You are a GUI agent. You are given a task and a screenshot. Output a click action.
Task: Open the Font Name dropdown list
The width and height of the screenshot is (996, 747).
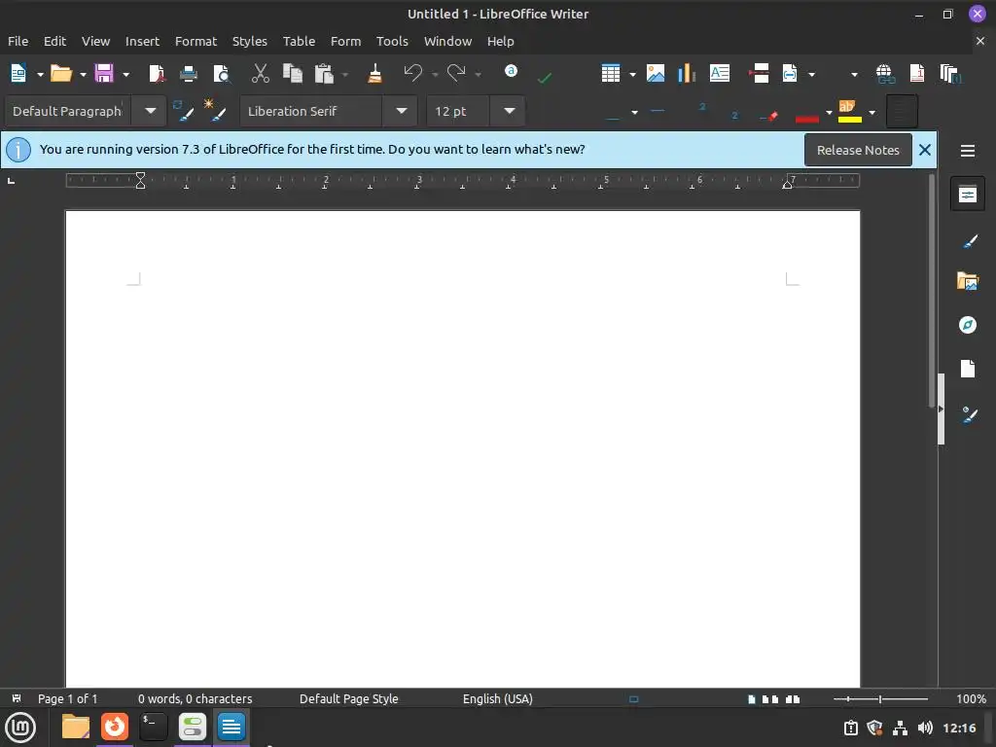[x=402, y=111]
